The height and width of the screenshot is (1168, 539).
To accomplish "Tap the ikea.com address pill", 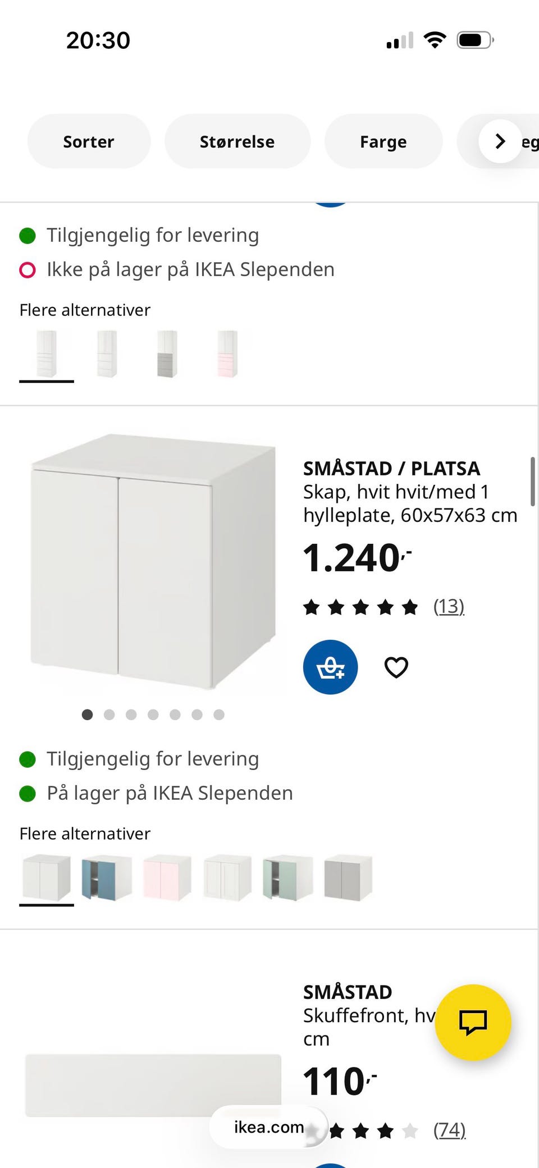I will pyautogui.click(x=268, y=1127).
